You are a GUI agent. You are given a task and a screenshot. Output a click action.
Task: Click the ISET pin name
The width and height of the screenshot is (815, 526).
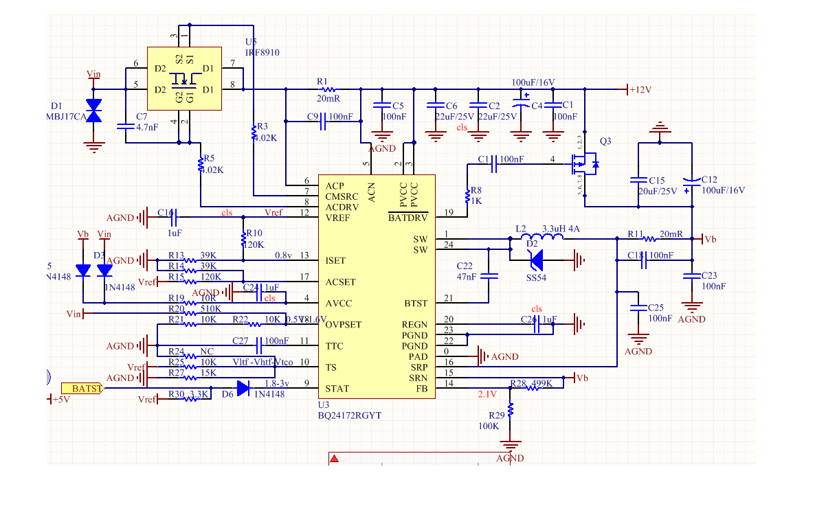(335, 261)
